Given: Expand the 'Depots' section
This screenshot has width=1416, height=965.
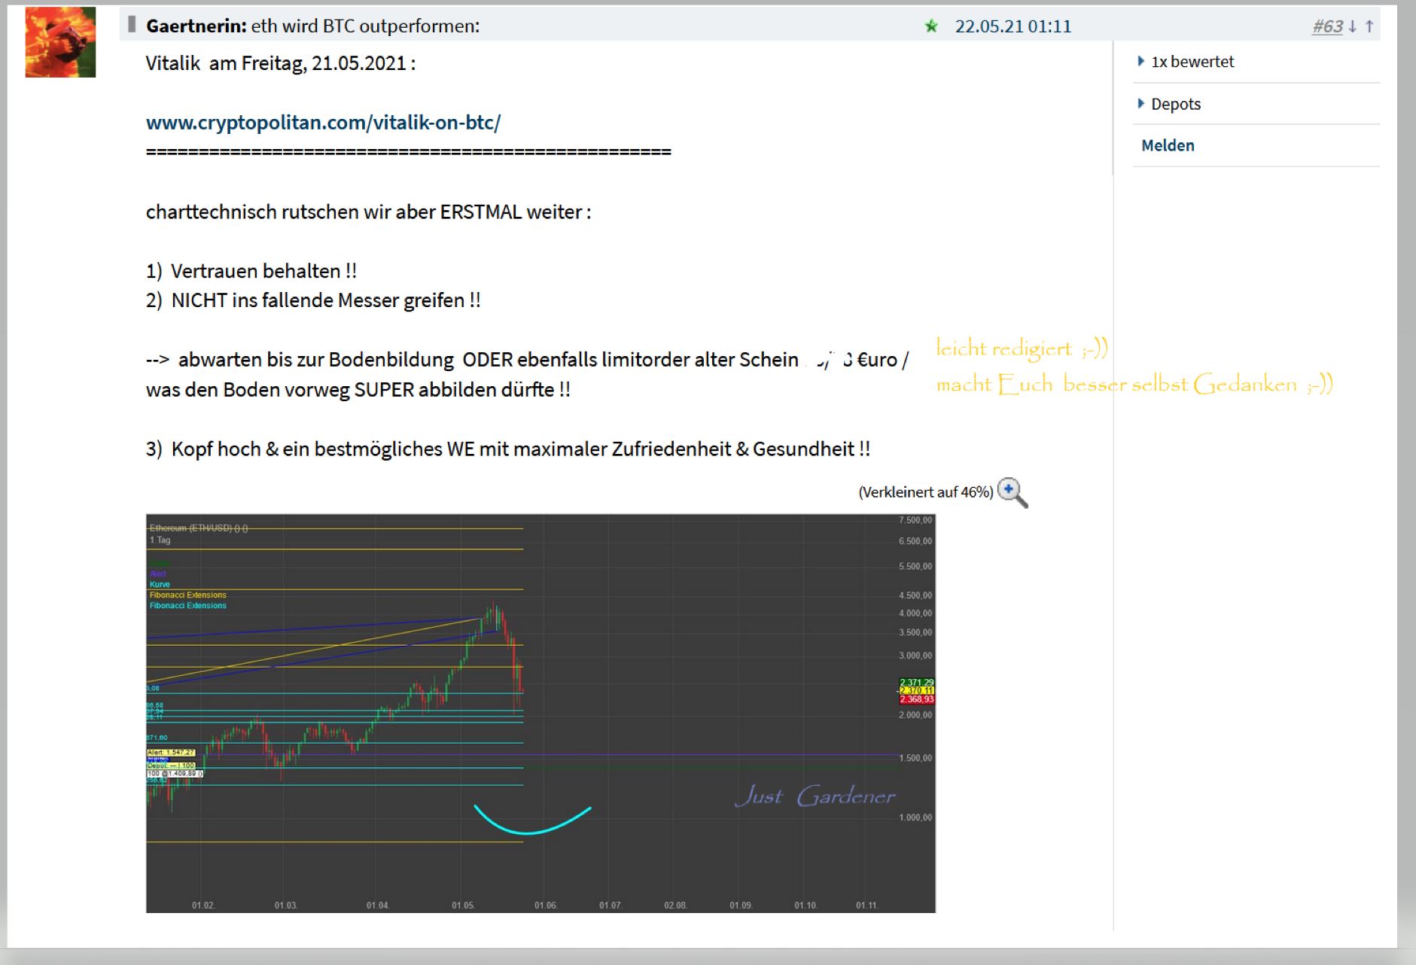Looking at the screenshot, I should [1175, 104].
